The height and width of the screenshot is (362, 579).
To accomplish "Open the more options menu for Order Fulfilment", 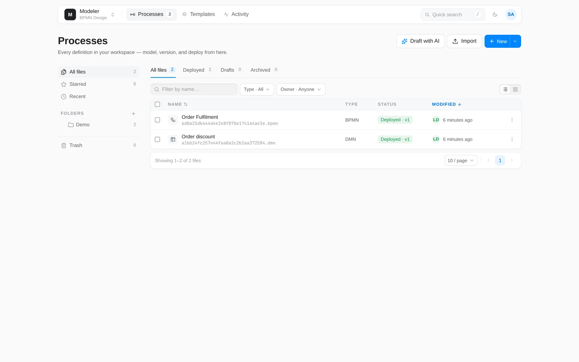I will (512, 120).
